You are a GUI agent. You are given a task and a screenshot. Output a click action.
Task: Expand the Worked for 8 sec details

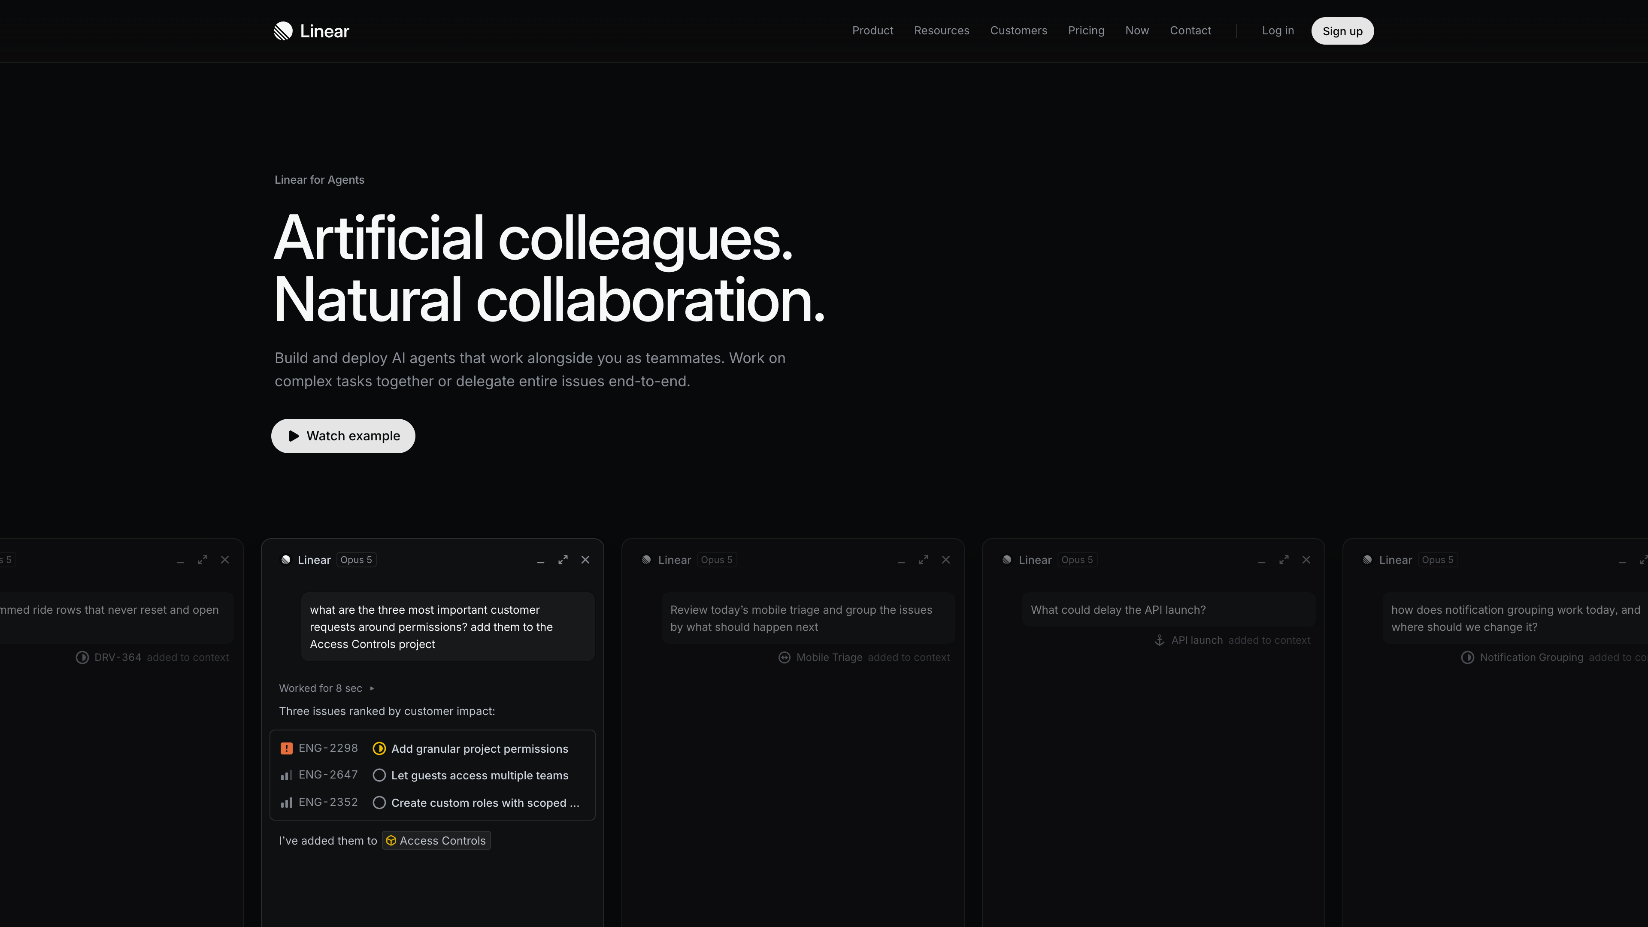pos(326,688)
